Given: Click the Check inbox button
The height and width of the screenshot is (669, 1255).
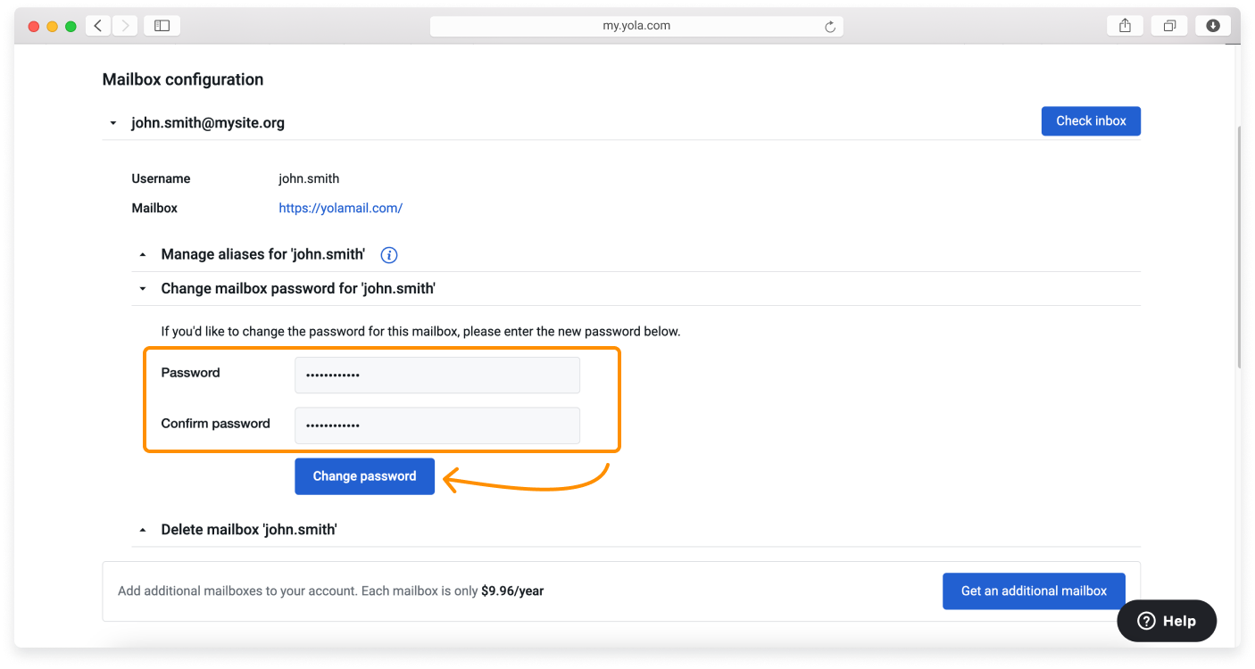Looking at the screenshot, I should pyautogui.click(x=1091, y=120).
